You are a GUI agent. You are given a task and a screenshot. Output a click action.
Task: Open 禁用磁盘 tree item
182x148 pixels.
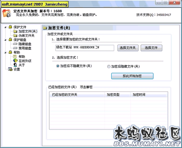point(25,48)
